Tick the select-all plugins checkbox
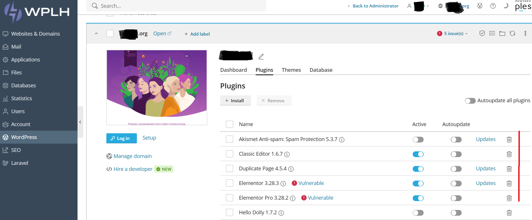Viewport: 532px width, 220px height. [x=229, y=124]
